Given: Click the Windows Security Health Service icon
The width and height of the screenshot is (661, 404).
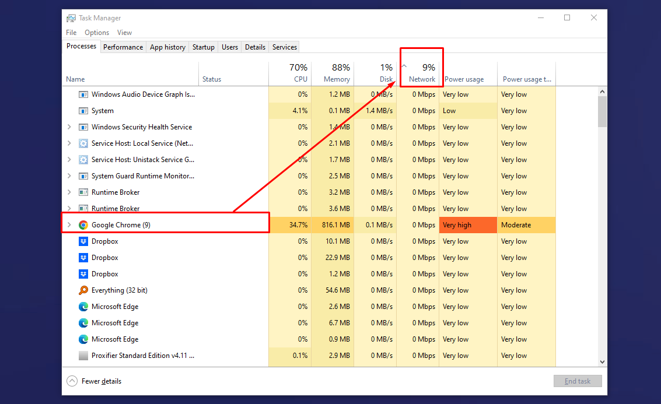Looking at the screenshot, I should click(83, 127).
